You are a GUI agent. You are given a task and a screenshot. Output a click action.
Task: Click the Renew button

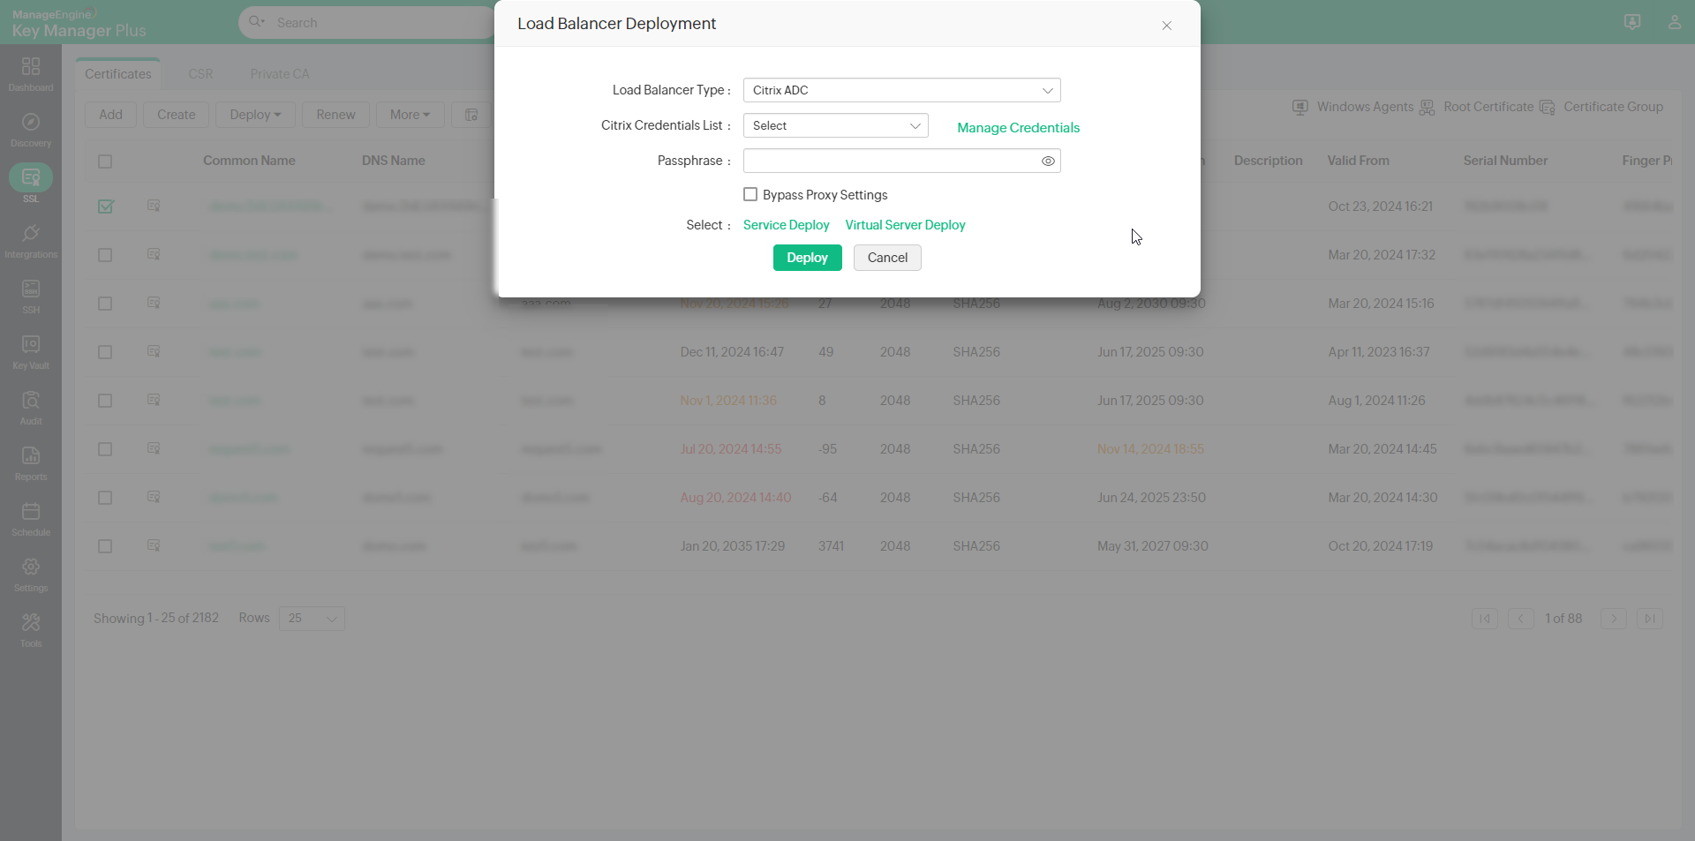pyautogui.click(x=335, y=115)
